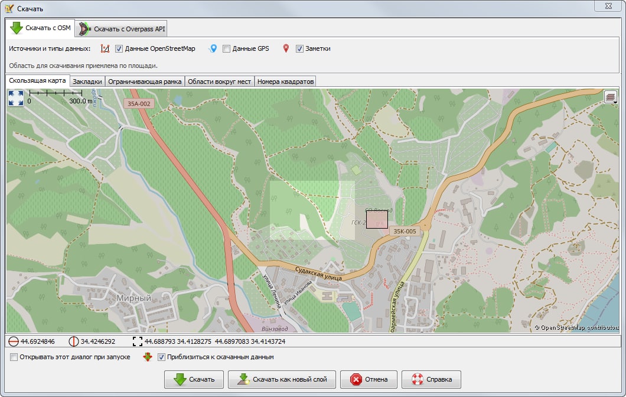This screenshot has height=397, width=626.
Task: Click the Мирный place label
Action: pos(134,298)
